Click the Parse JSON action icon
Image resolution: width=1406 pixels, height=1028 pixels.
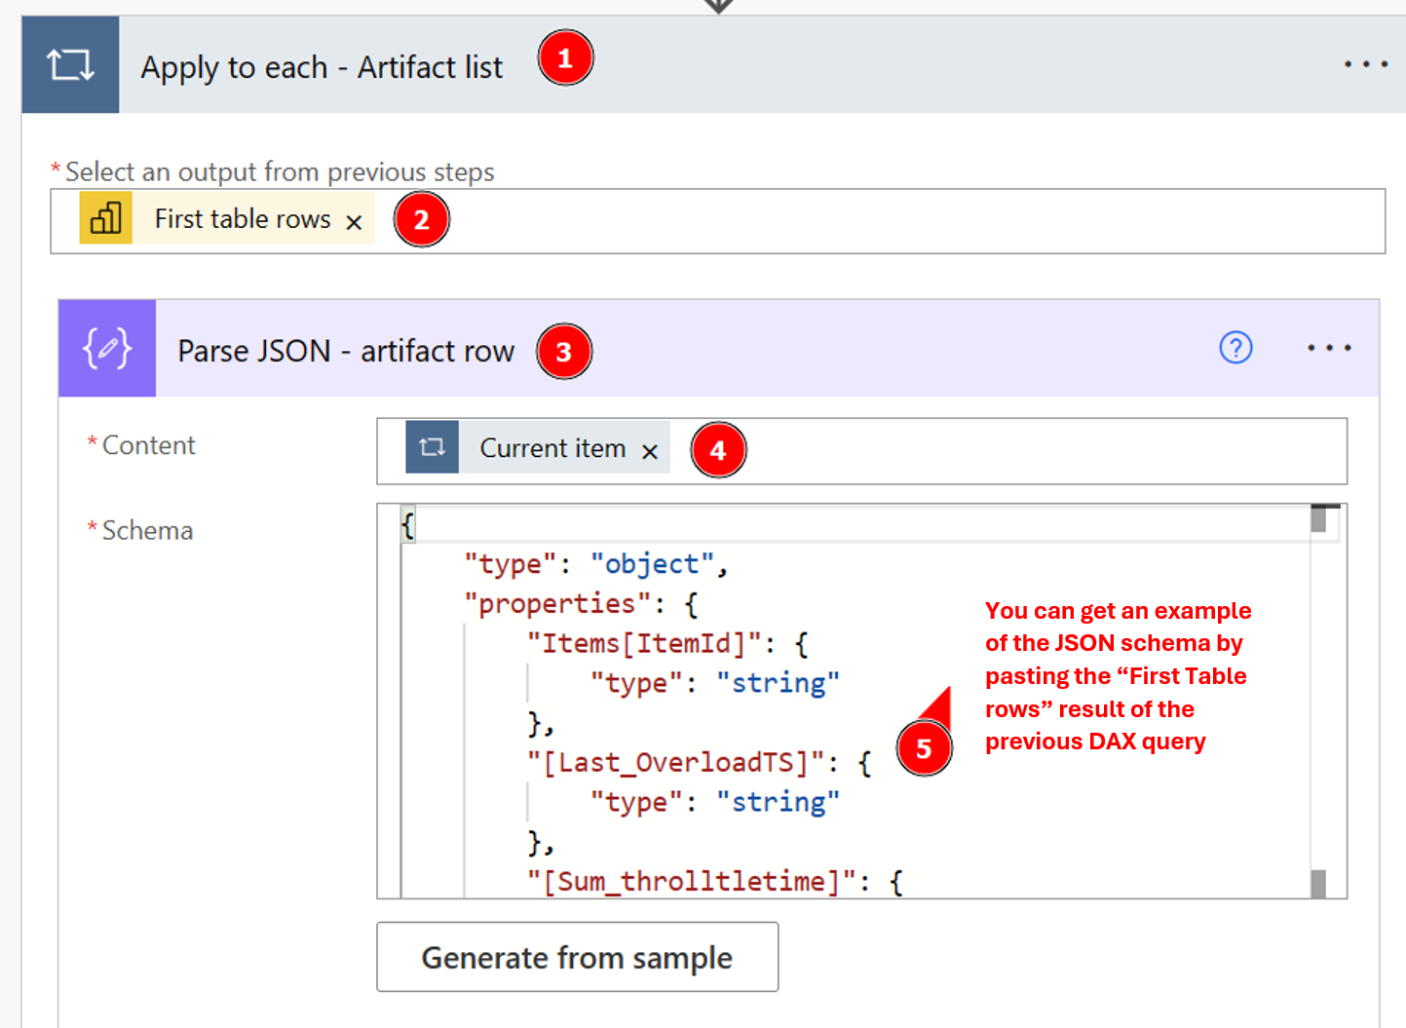pos(107,348)
